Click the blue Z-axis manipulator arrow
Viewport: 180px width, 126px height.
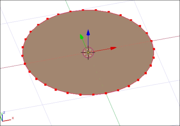(x=88, y=33)
